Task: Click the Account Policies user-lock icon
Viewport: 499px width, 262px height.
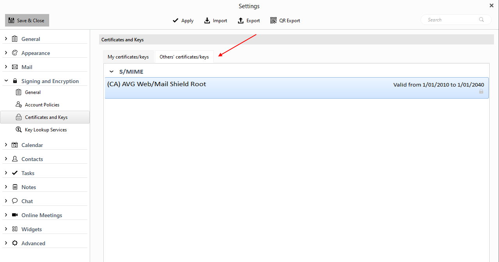Action: click(x=18, y=105)
